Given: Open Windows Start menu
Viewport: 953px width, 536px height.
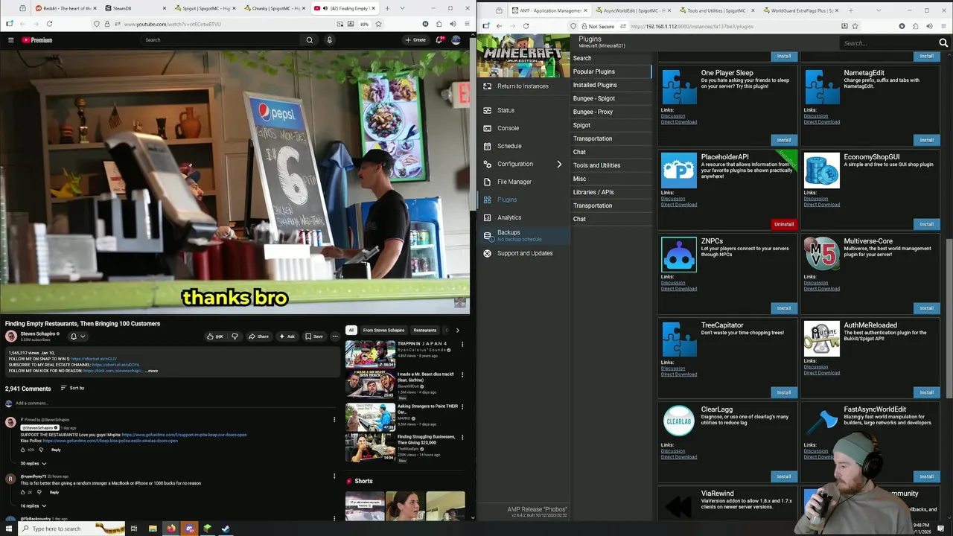Looking at the screenshot, I should coord(8,529).
